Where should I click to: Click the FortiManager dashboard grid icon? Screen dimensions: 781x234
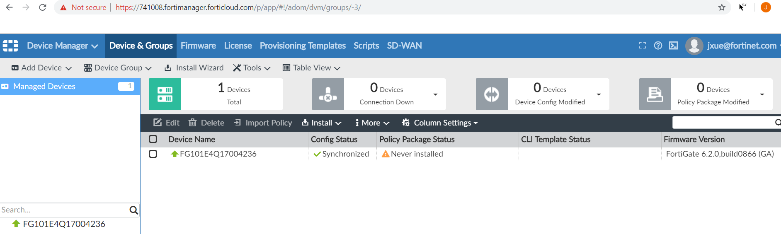(x=10, y=46)
